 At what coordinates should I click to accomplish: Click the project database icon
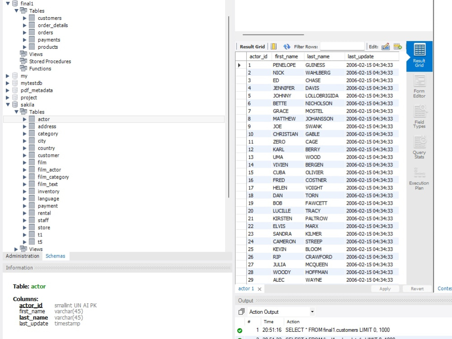click(x=15, y=98)
